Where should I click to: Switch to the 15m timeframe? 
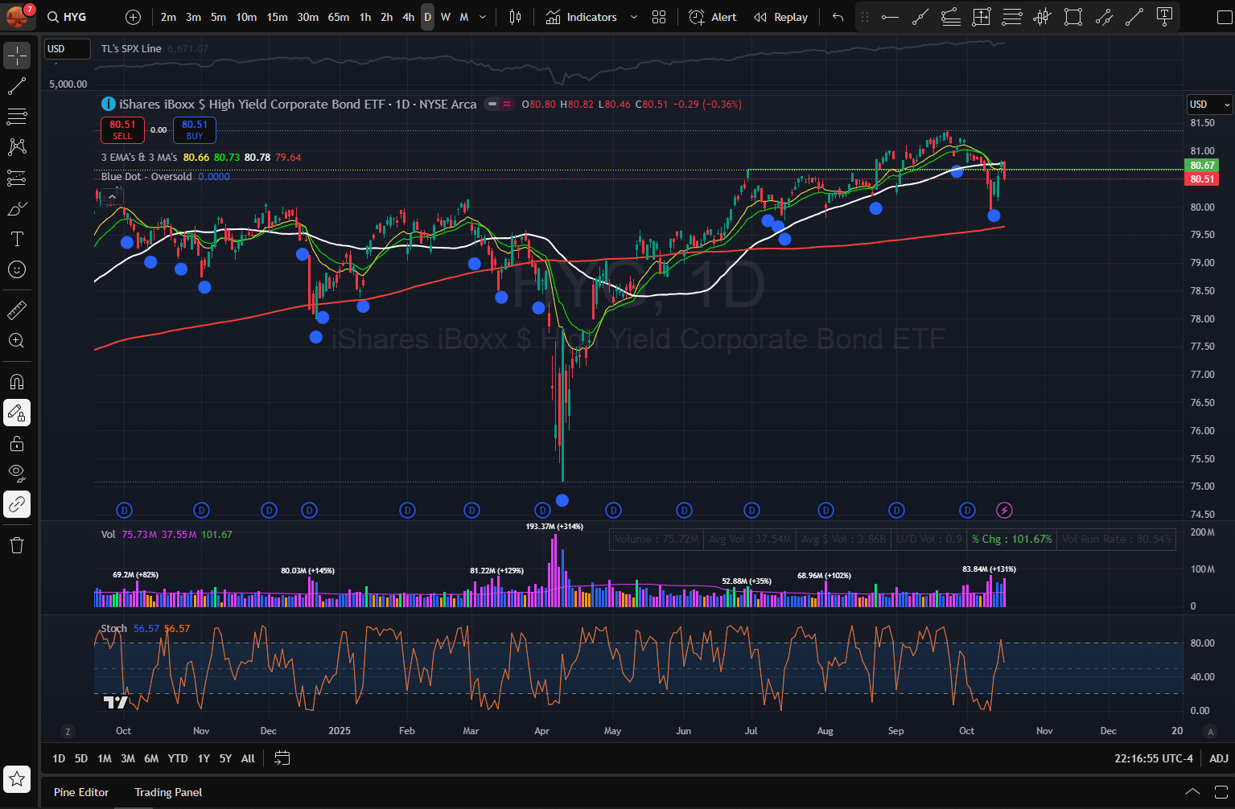[277, 17]
